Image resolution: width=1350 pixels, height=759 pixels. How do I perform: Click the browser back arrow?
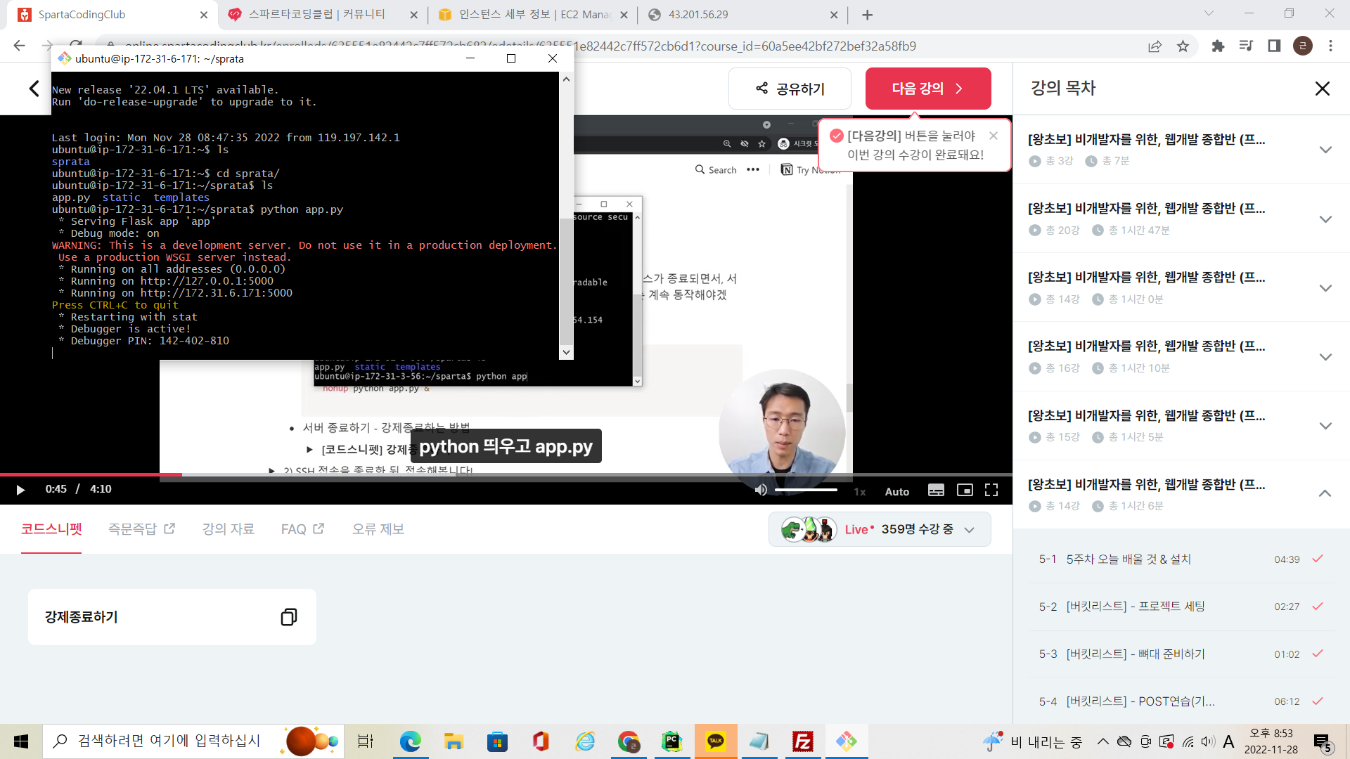[x=19, y=46]
